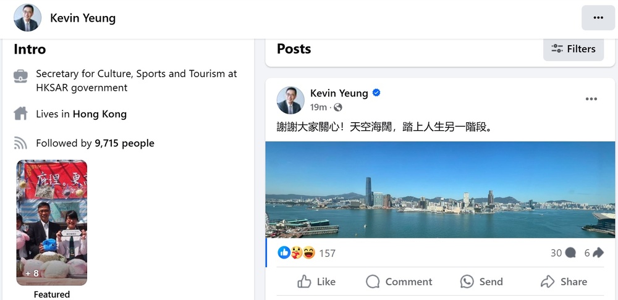This screenshot has height=300, width=618.
Task: Open the profile options three-dot menu
Action: tap(598, 18)
